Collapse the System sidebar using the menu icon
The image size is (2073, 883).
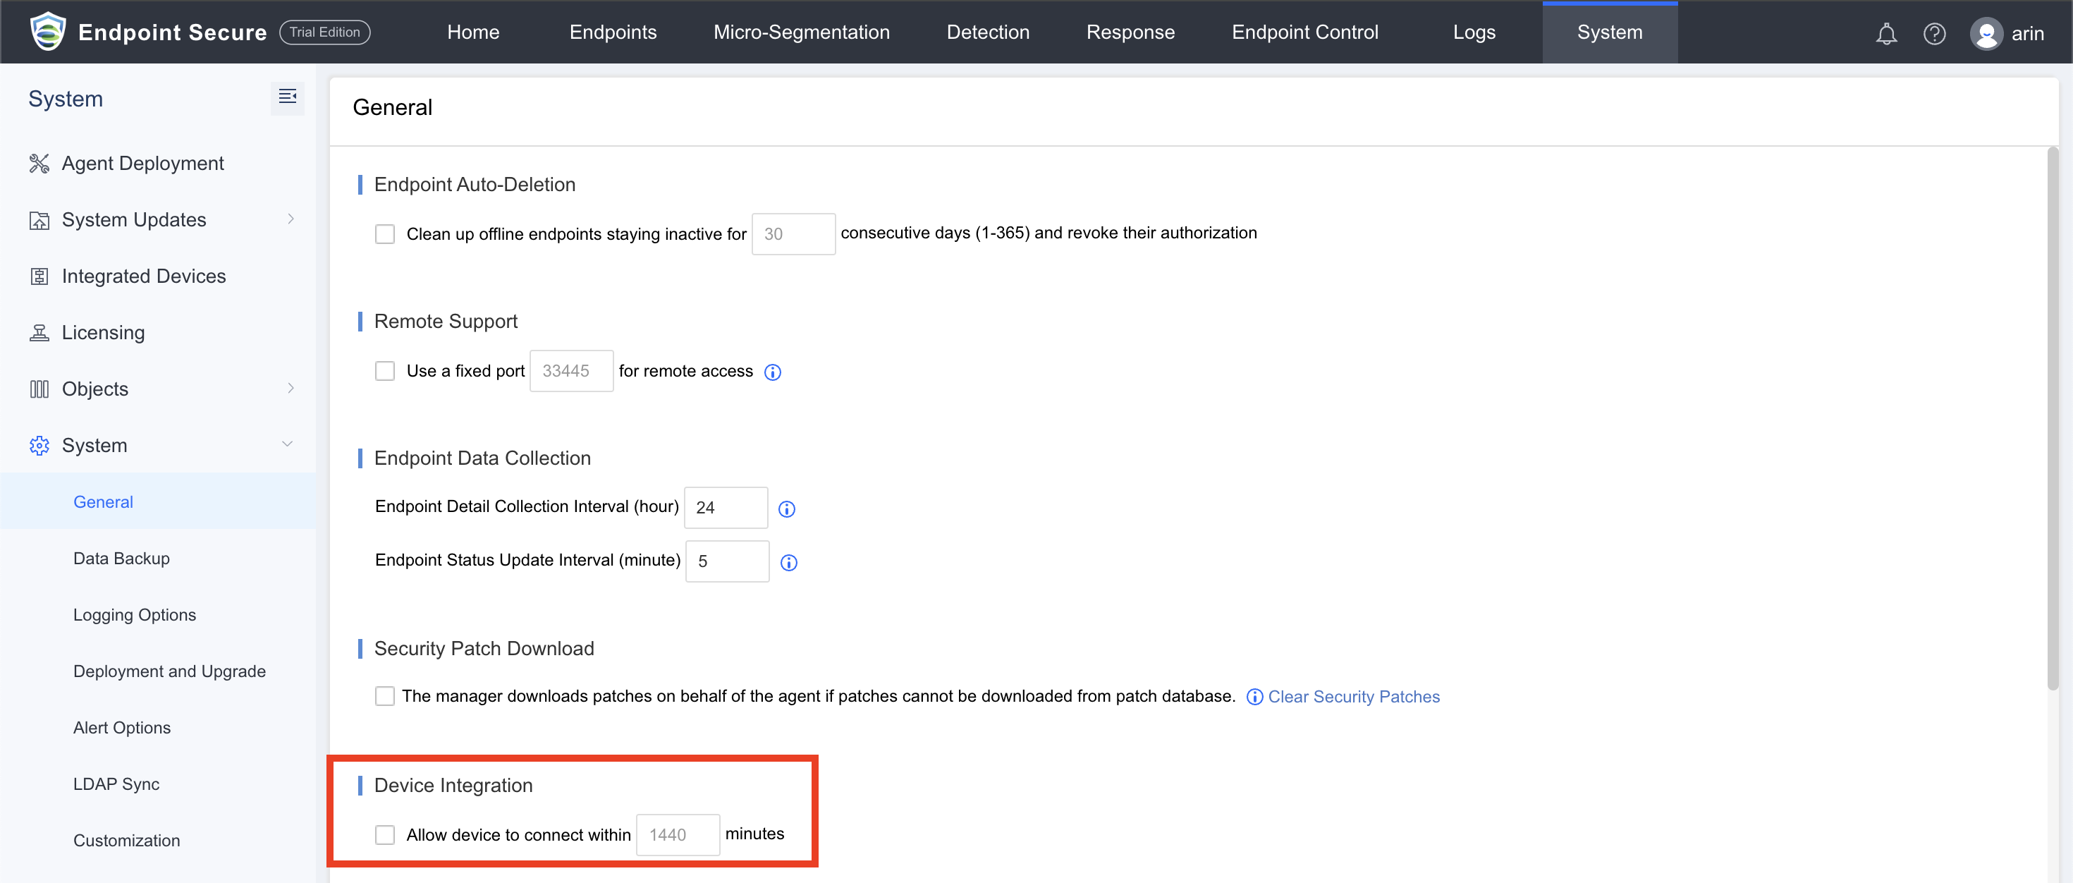(287, 97)
